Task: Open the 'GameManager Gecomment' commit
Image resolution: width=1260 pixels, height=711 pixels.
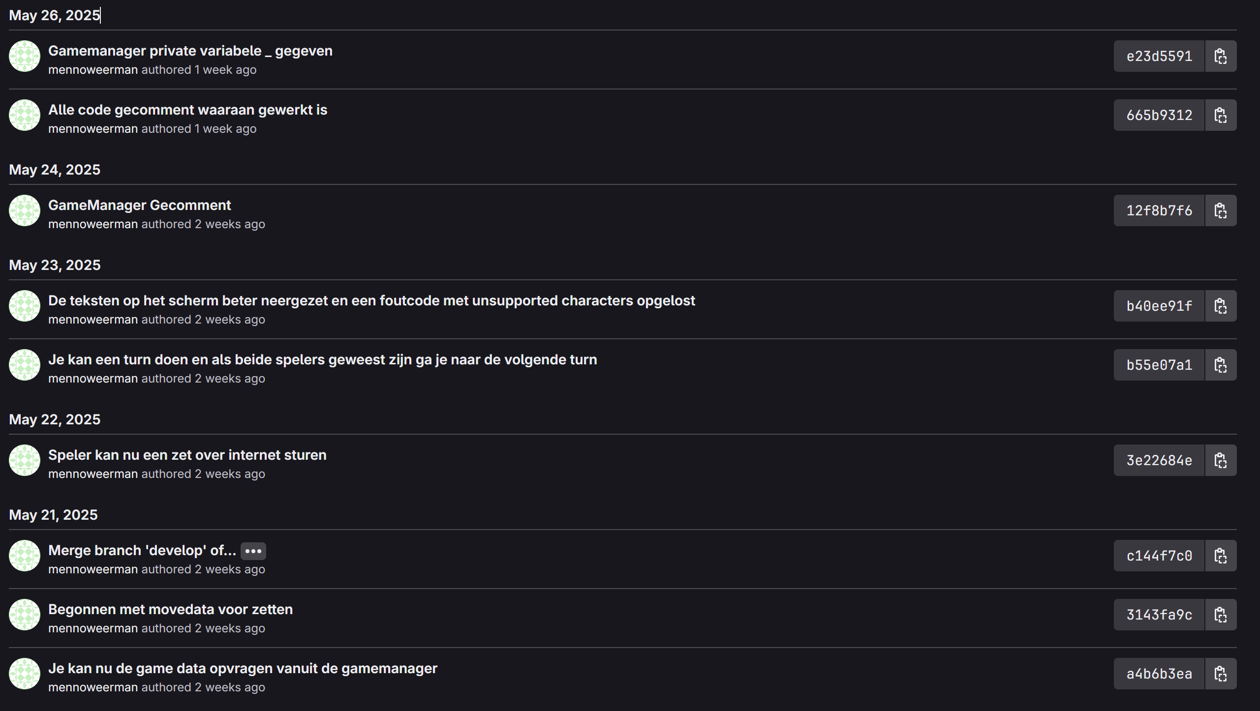Action: coord(139,205)
